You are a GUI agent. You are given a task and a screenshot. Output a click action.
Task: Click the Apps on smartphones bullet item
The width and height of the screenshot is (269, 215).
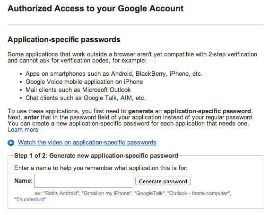click(114, 74)
